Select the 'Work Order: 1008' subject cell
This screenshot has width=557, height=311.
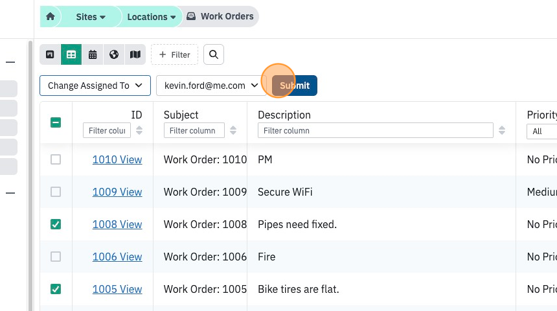click(x=205, y=224)
